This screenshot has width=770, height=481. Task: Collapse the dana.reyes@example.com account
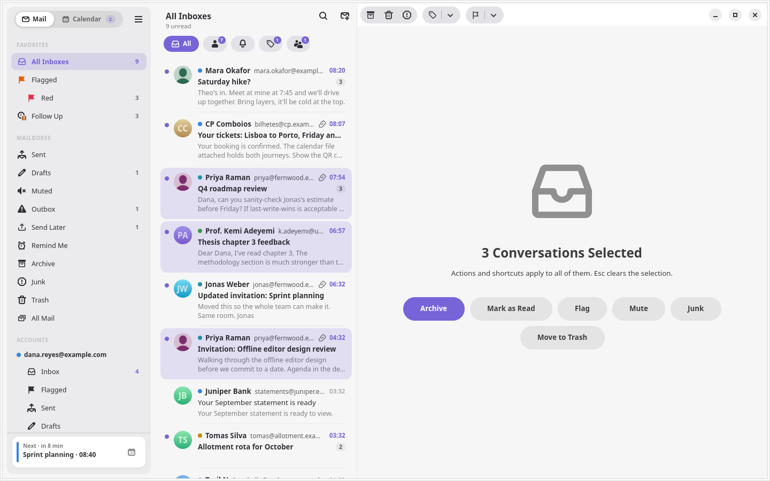(x=79, y=354)
